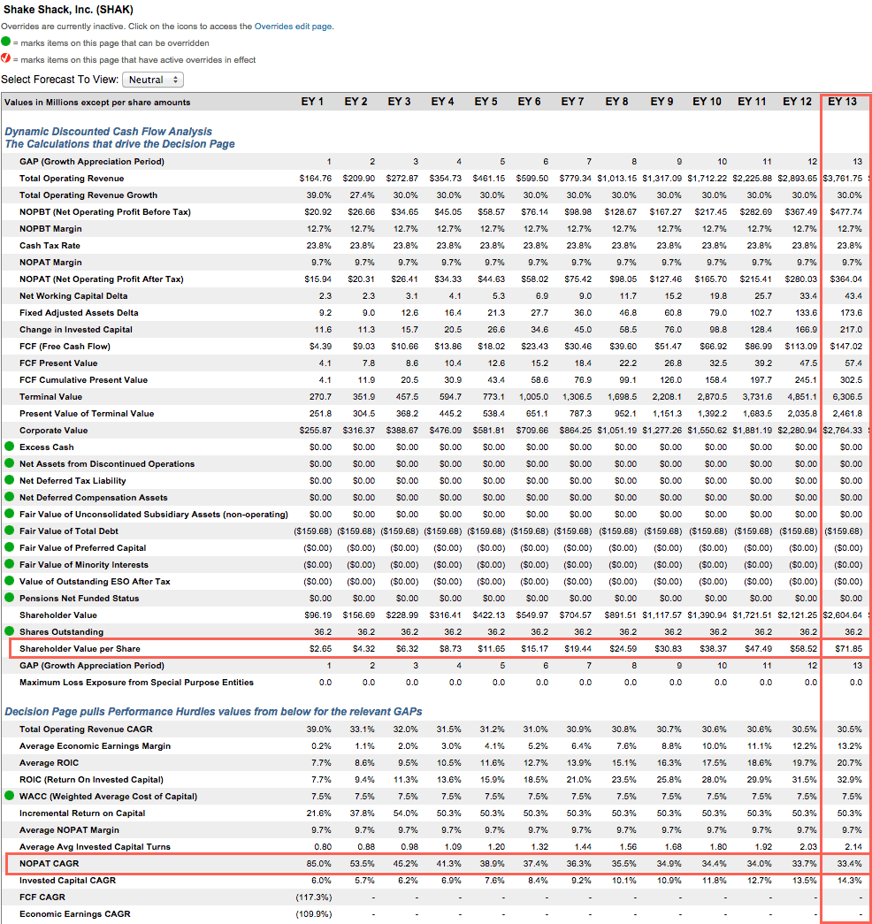Click EY 13 Terminal Value 6,306.5
The width and height of the screenshot is (872, 924).
[x=847, y=397]
